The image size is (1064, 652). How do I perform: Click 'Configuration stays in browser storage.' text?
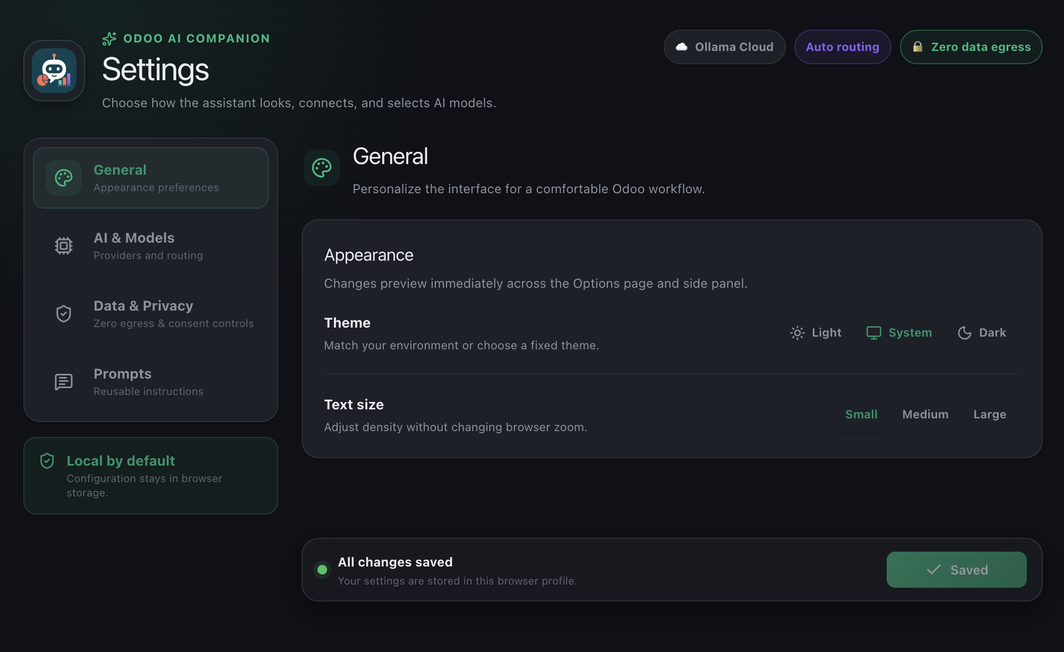tap(144, 486)
